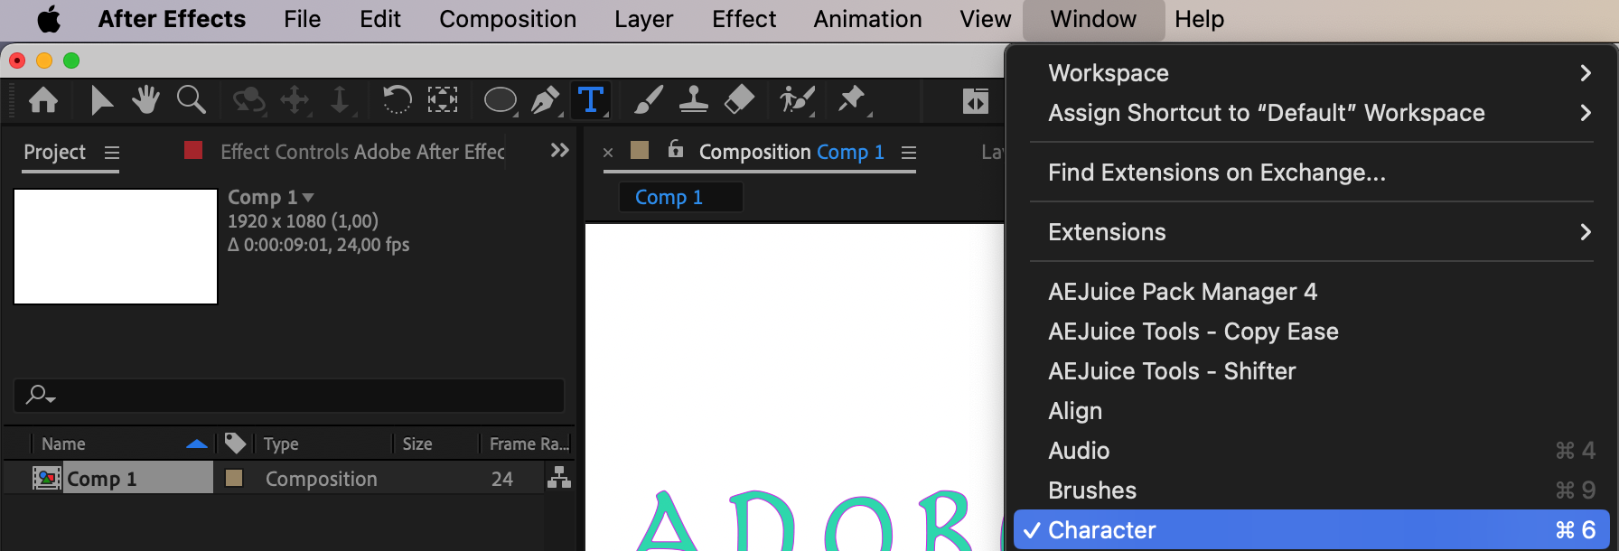The image size is (1619, 551).
Task: Uncheck the Character panel entry
Action: point(1312,530)
